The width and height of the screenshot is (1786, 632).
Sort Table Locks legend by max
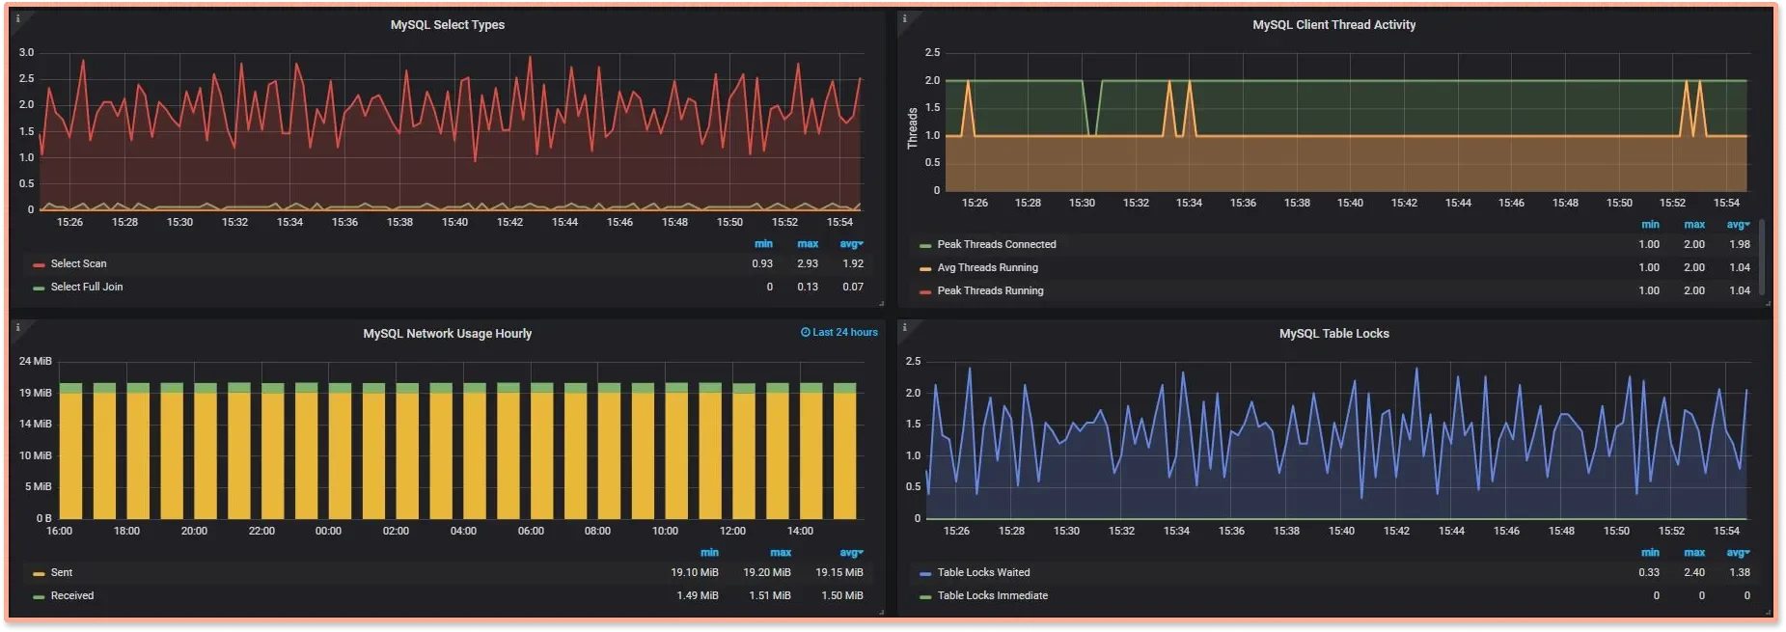[1694, 553]
